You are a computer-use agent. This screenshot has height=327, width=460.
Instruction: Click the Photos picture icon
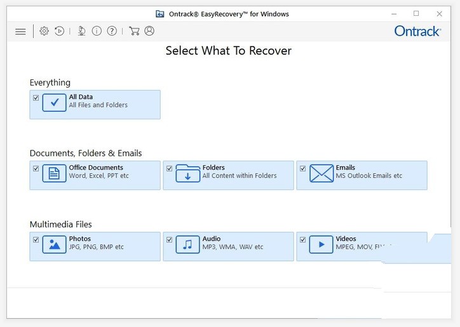point(54,244)
